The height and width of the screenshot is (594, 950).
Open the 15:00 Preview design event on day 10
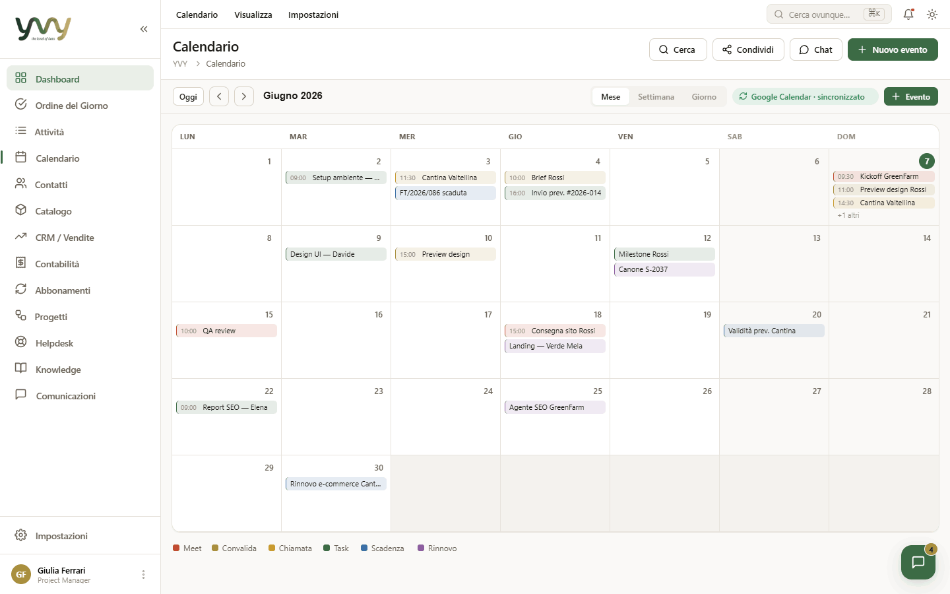tap(445, 254)
